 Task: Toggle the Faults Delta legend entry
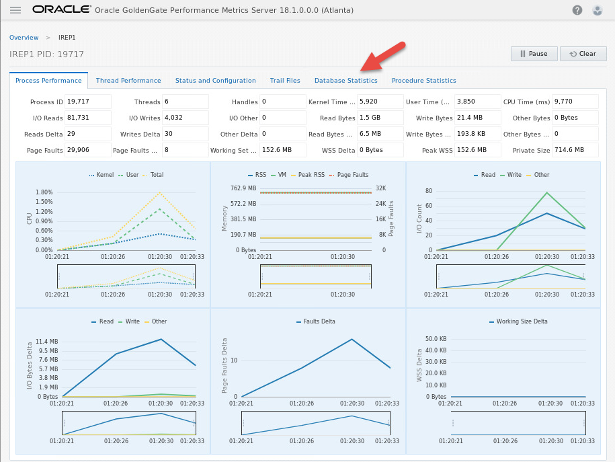[316, 321]
